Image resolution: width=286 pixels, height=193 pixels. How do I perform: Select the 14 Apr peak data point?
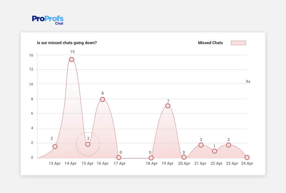click(72, 60)
